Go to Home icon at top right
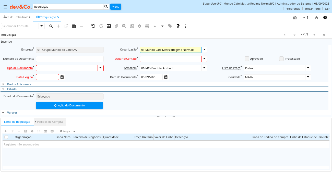 pos(295,18)
